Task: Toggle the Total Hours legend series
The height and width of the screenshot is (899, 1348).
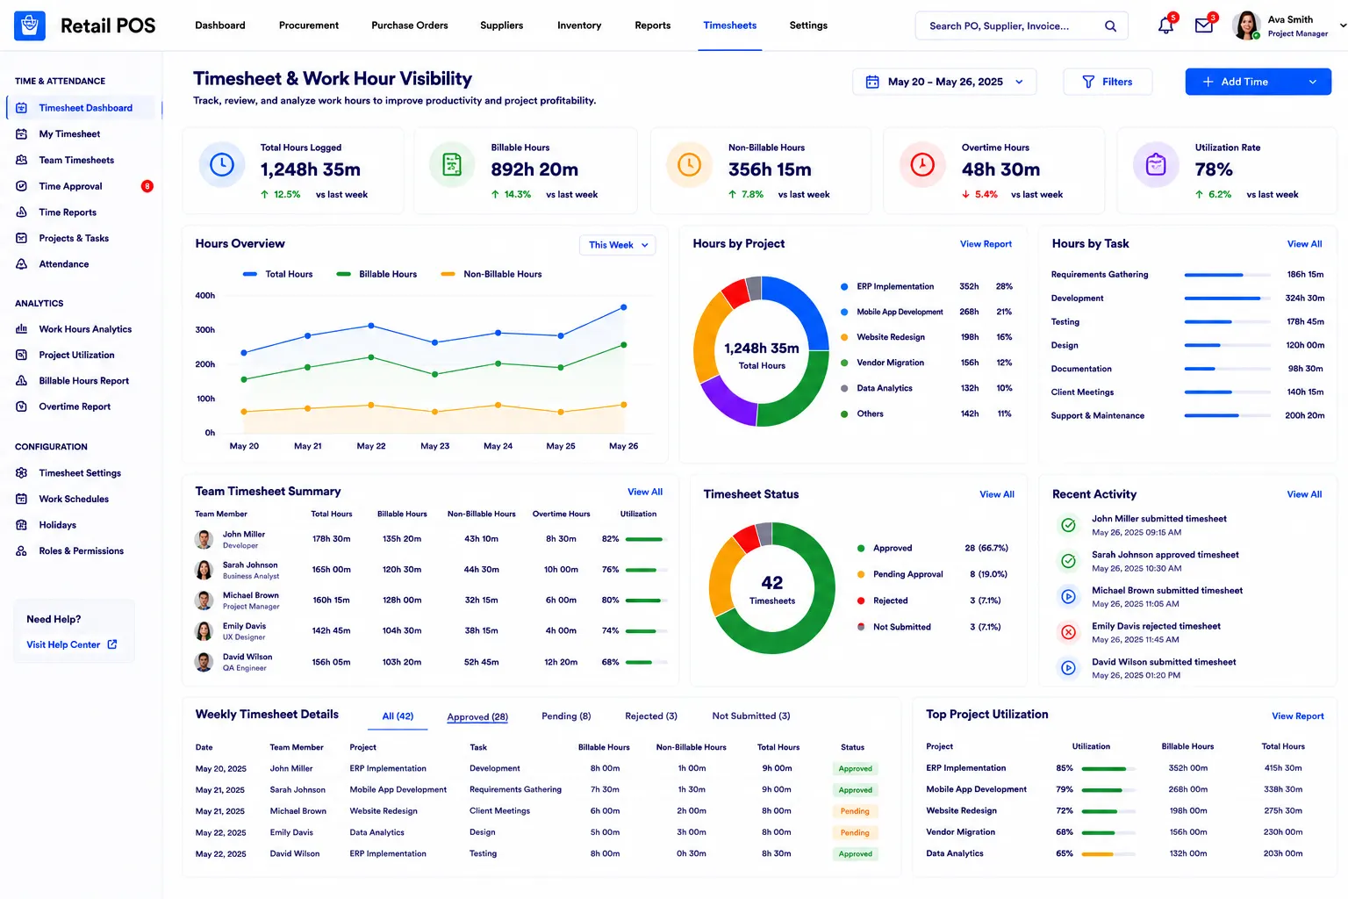Action: click(x=277, y=274)
